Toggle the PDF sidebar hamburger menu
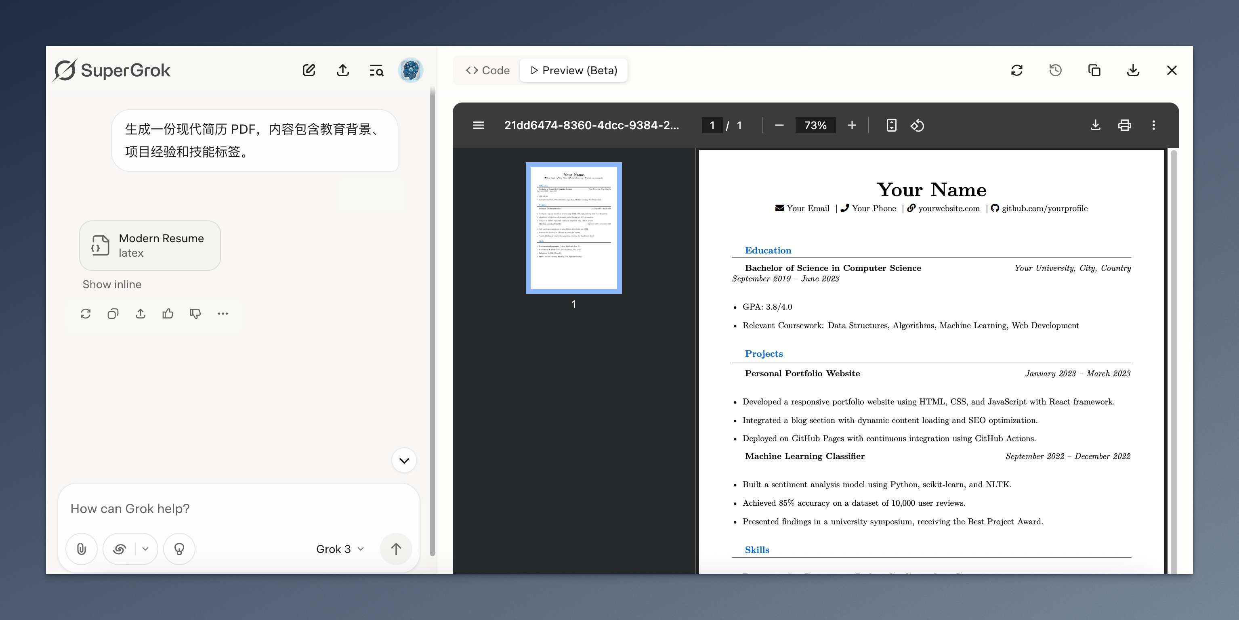The height and width of the screenshot is (620, 1239). tap(478, 126)
